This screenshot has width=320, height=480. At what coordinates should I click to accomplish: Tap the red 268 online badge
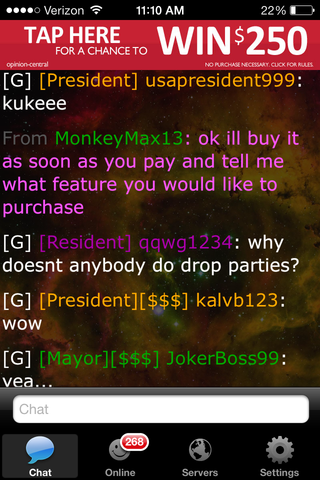[x=134, y=441]
